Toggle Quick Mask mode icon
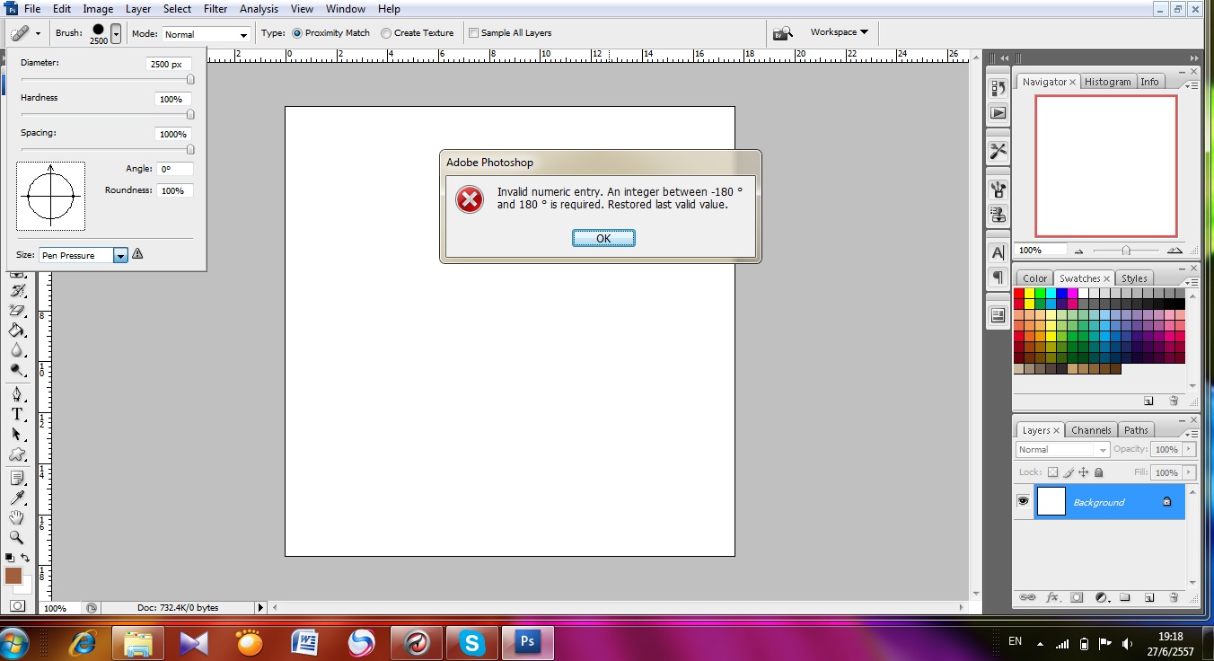The height and width of the screenshot is (661, 1214). click(x=17, y=606)
